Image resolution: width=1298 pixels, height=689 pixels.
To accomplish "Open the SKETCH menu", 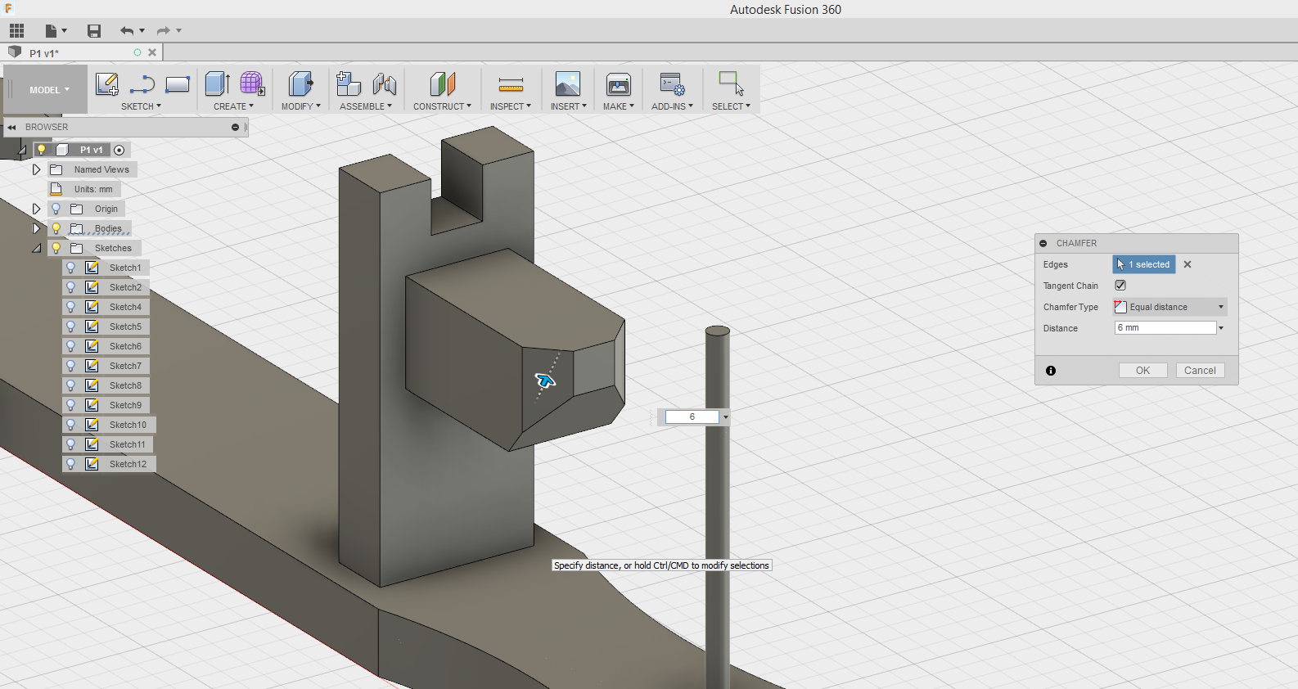I will 141,106.
